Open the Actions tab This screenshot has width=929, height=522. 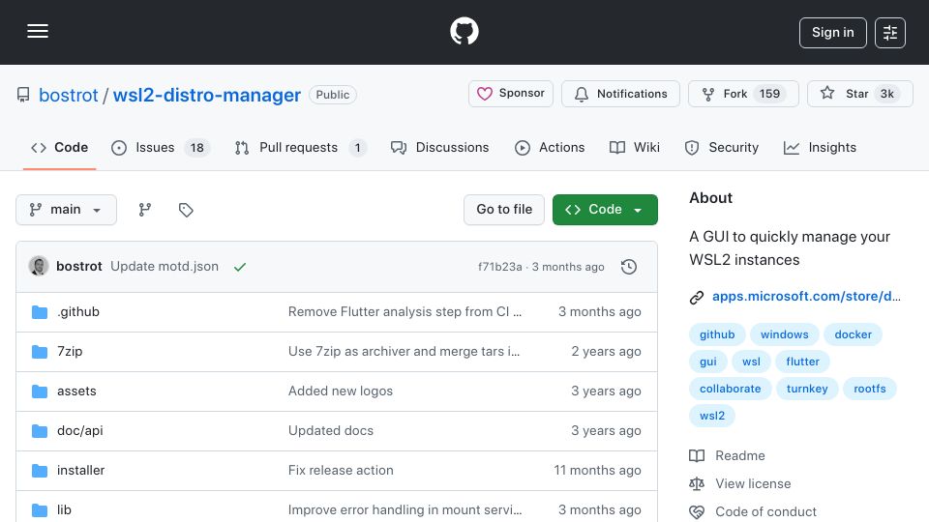(550, 148)
